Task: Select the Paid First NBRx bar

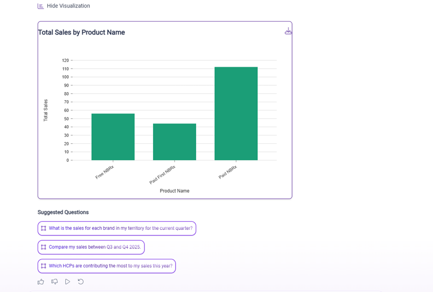Action: (x=175, y=142)
